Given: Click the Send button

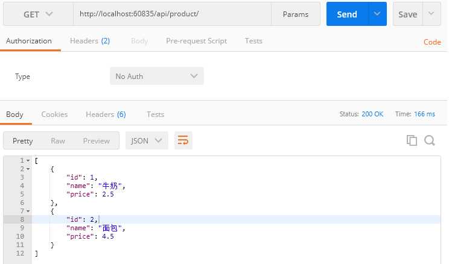Looking at the screenshot, I should 347,14.
